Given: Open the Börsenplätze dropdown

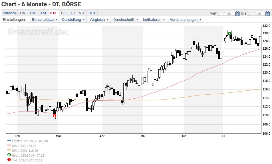Looking at the screenshot, I should [x=45, y=20].
